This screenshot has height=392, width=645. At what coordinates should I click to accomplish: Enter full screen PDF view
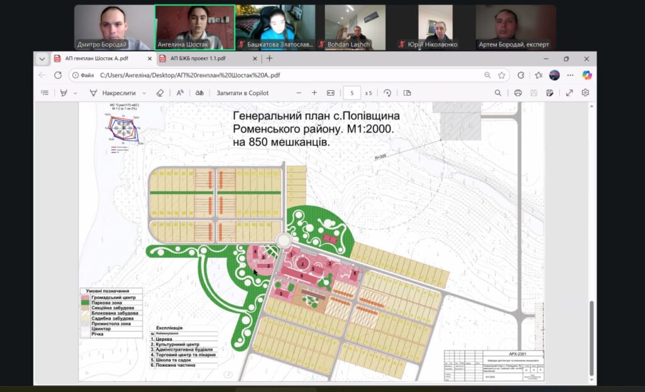pyautogui.click(x=569, y=93)
